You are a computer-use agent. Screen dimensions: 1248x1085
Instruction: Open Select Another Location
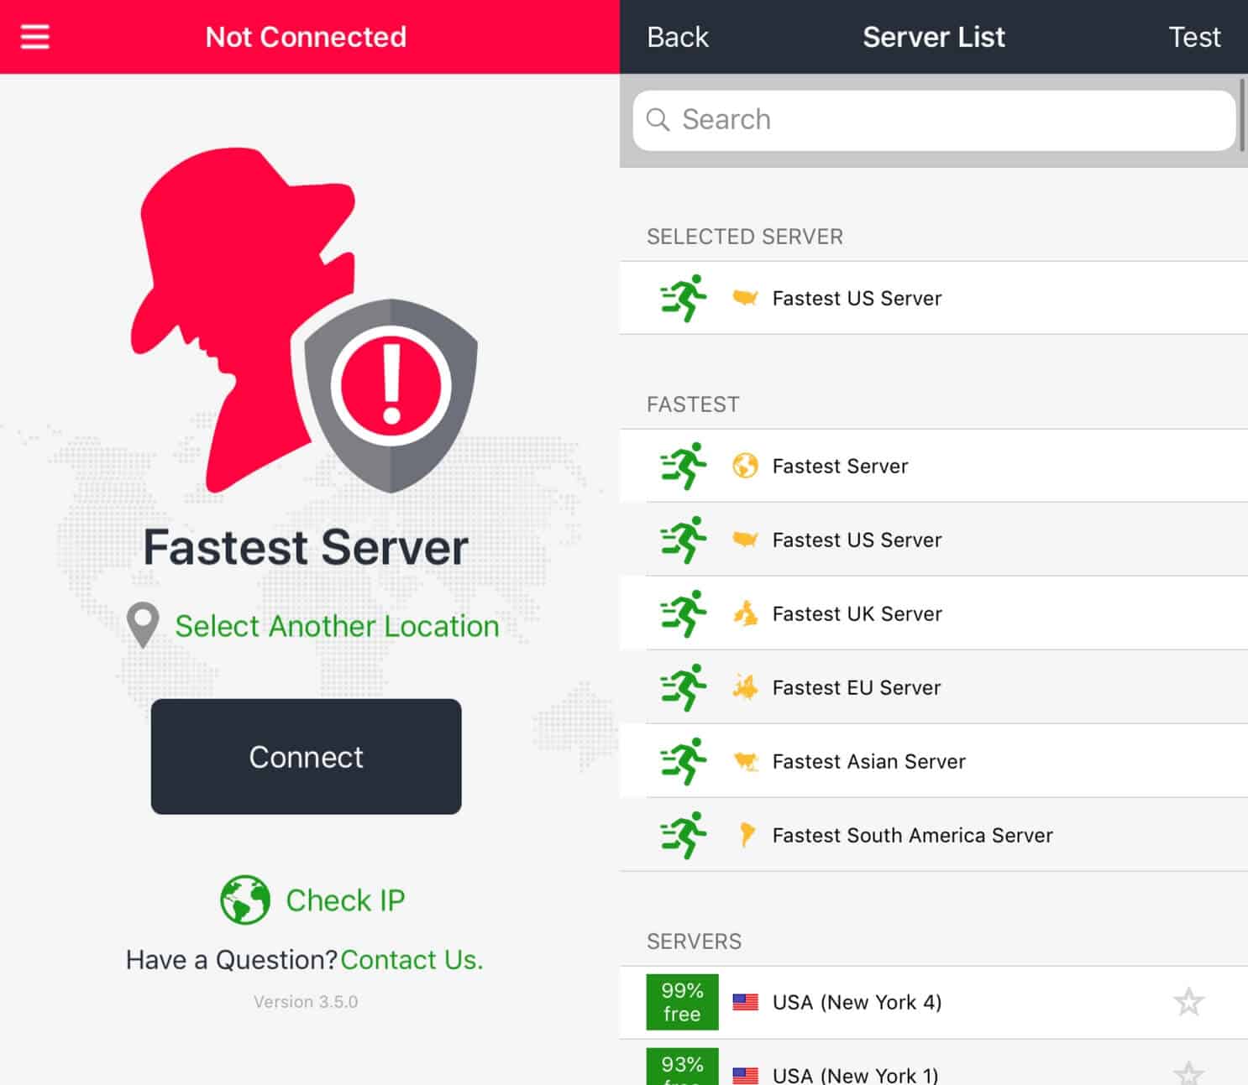[337, 626]
